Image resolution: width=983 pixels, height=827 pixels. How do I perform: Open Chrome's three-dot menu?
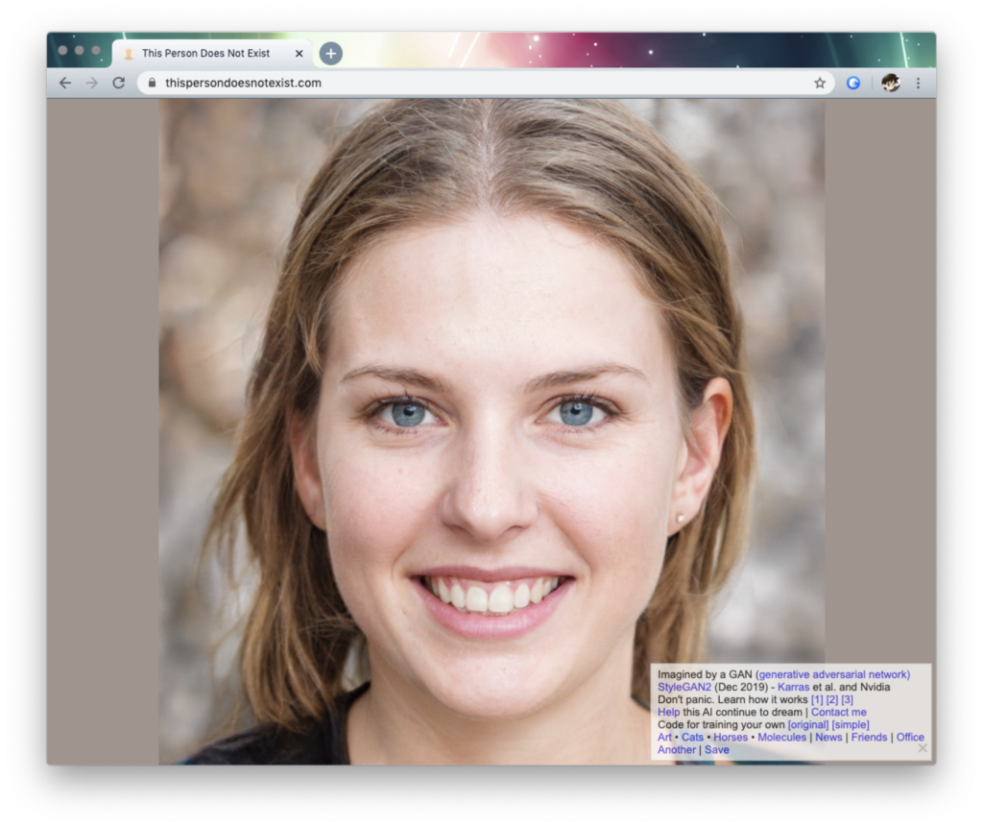(918, 83)
